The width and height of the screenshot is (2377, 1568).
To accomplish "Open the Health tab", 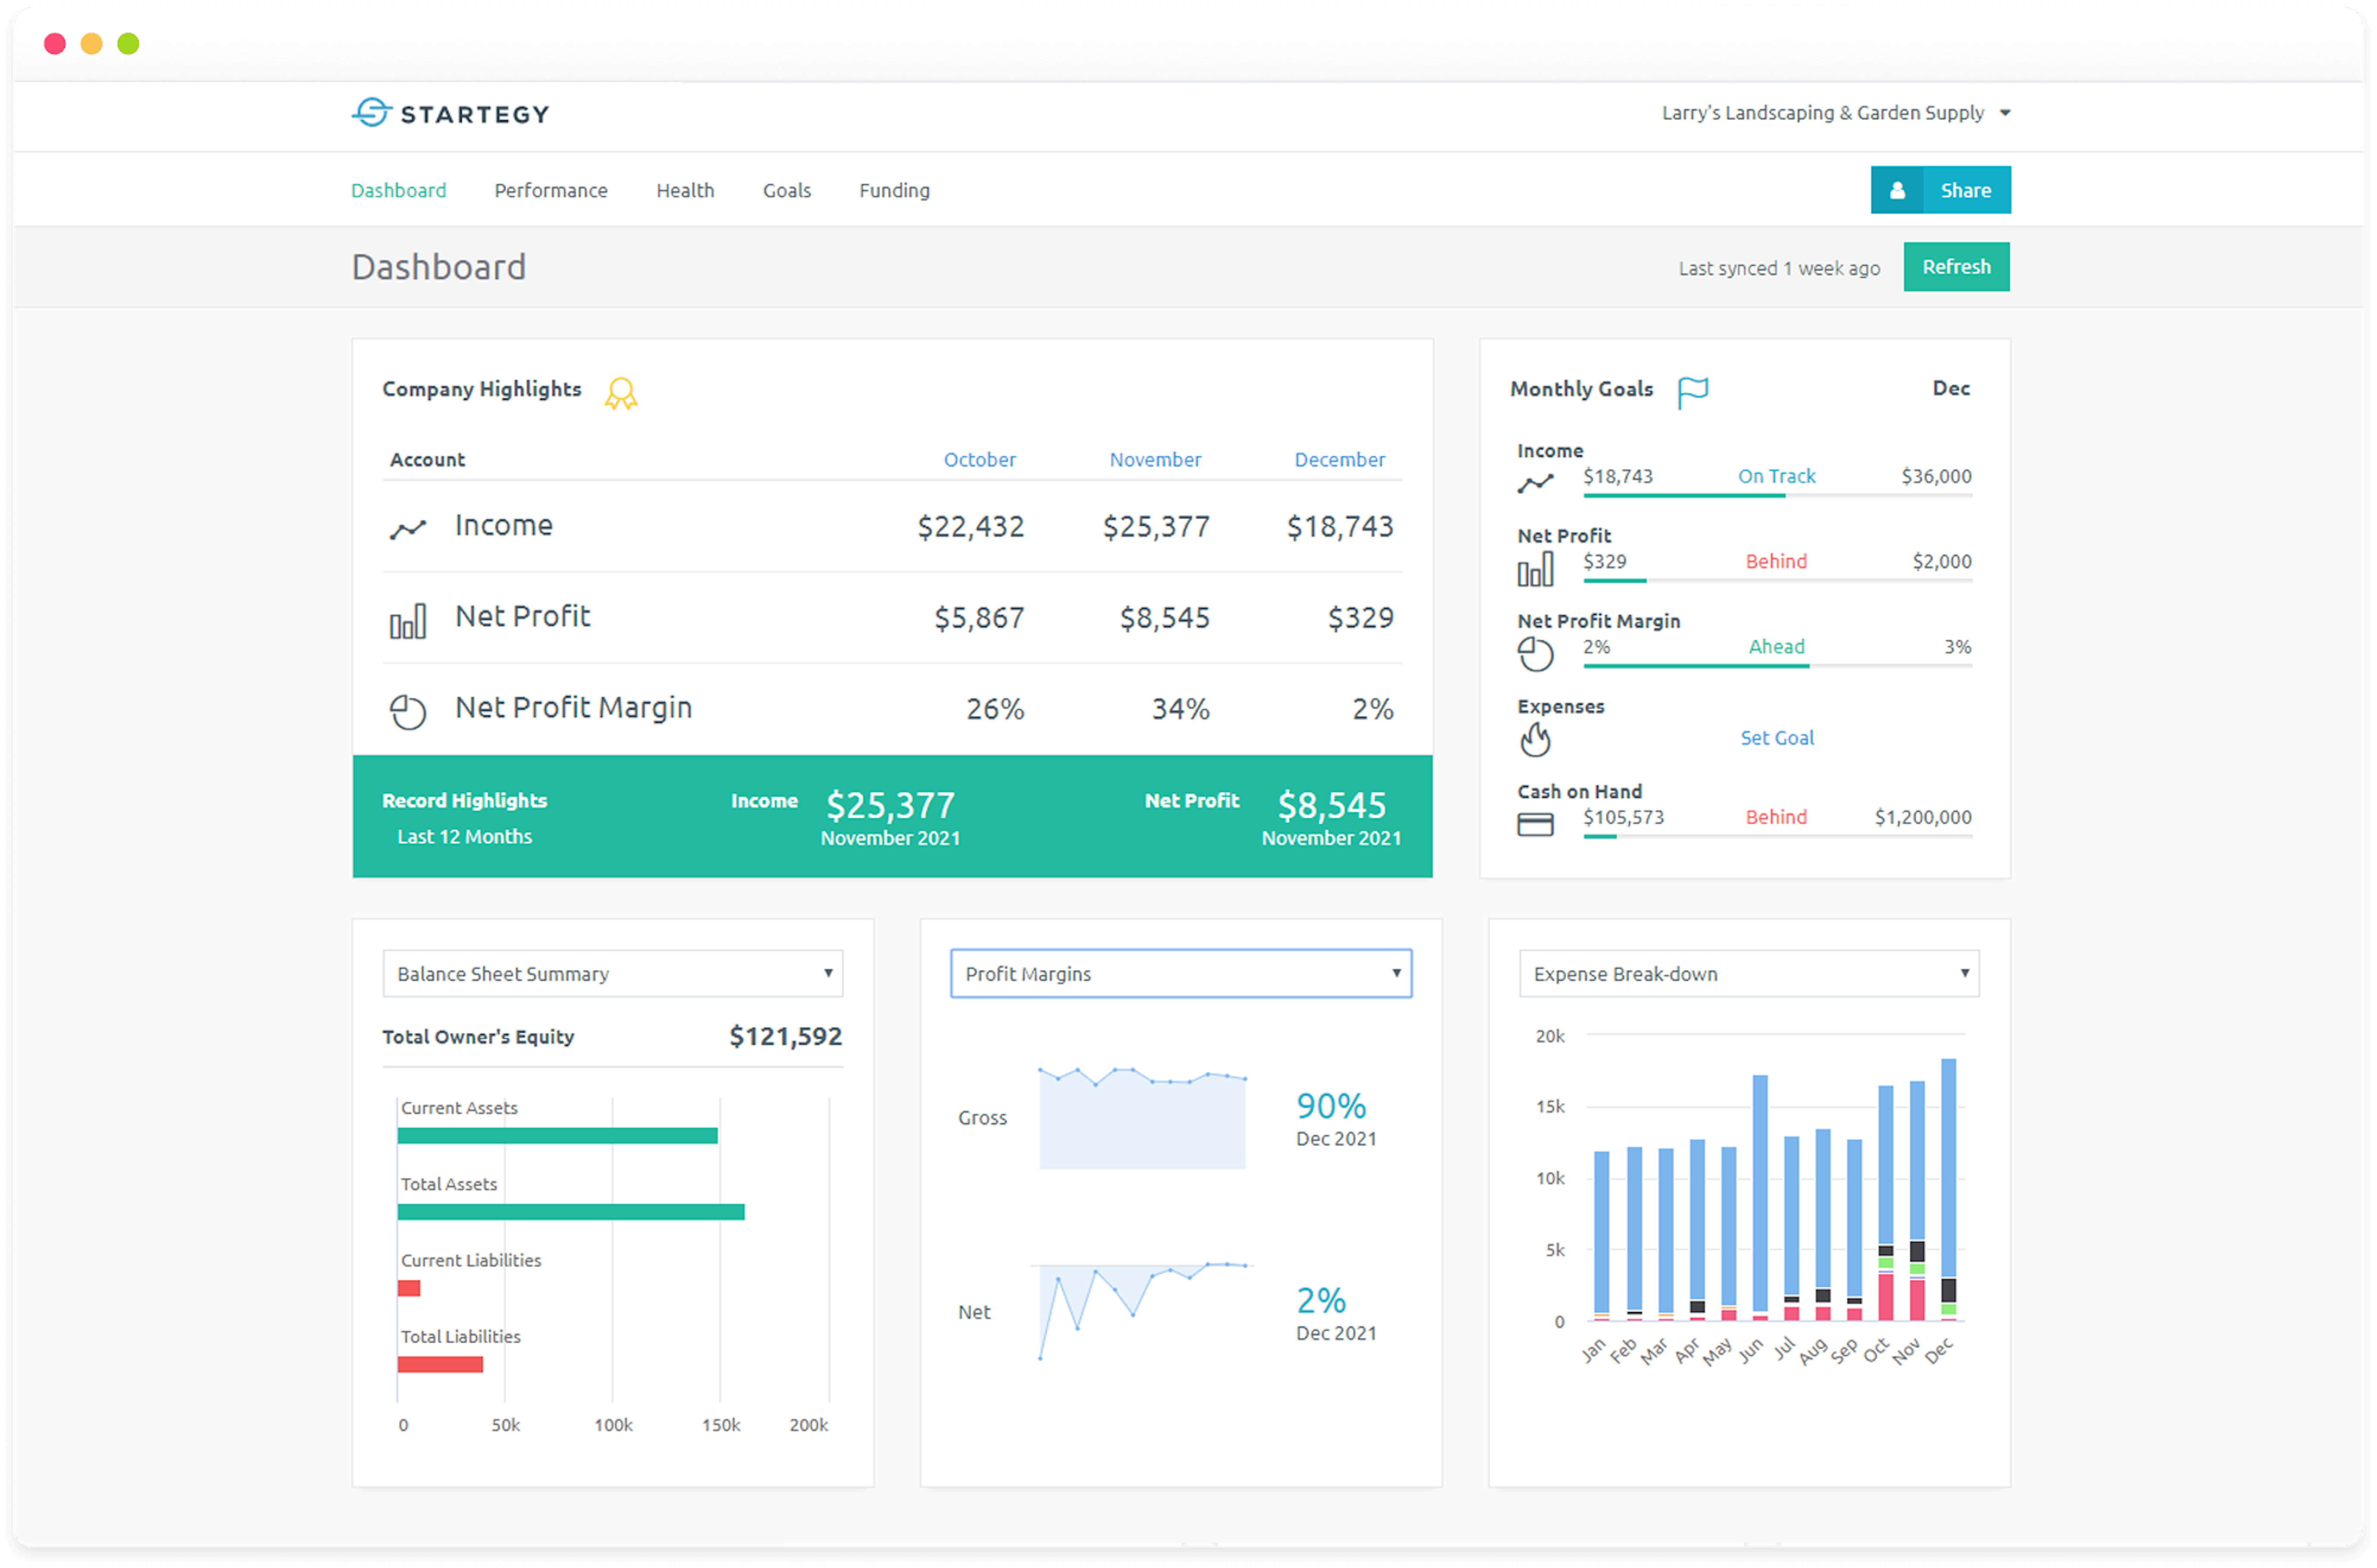I will click(685, 190).
